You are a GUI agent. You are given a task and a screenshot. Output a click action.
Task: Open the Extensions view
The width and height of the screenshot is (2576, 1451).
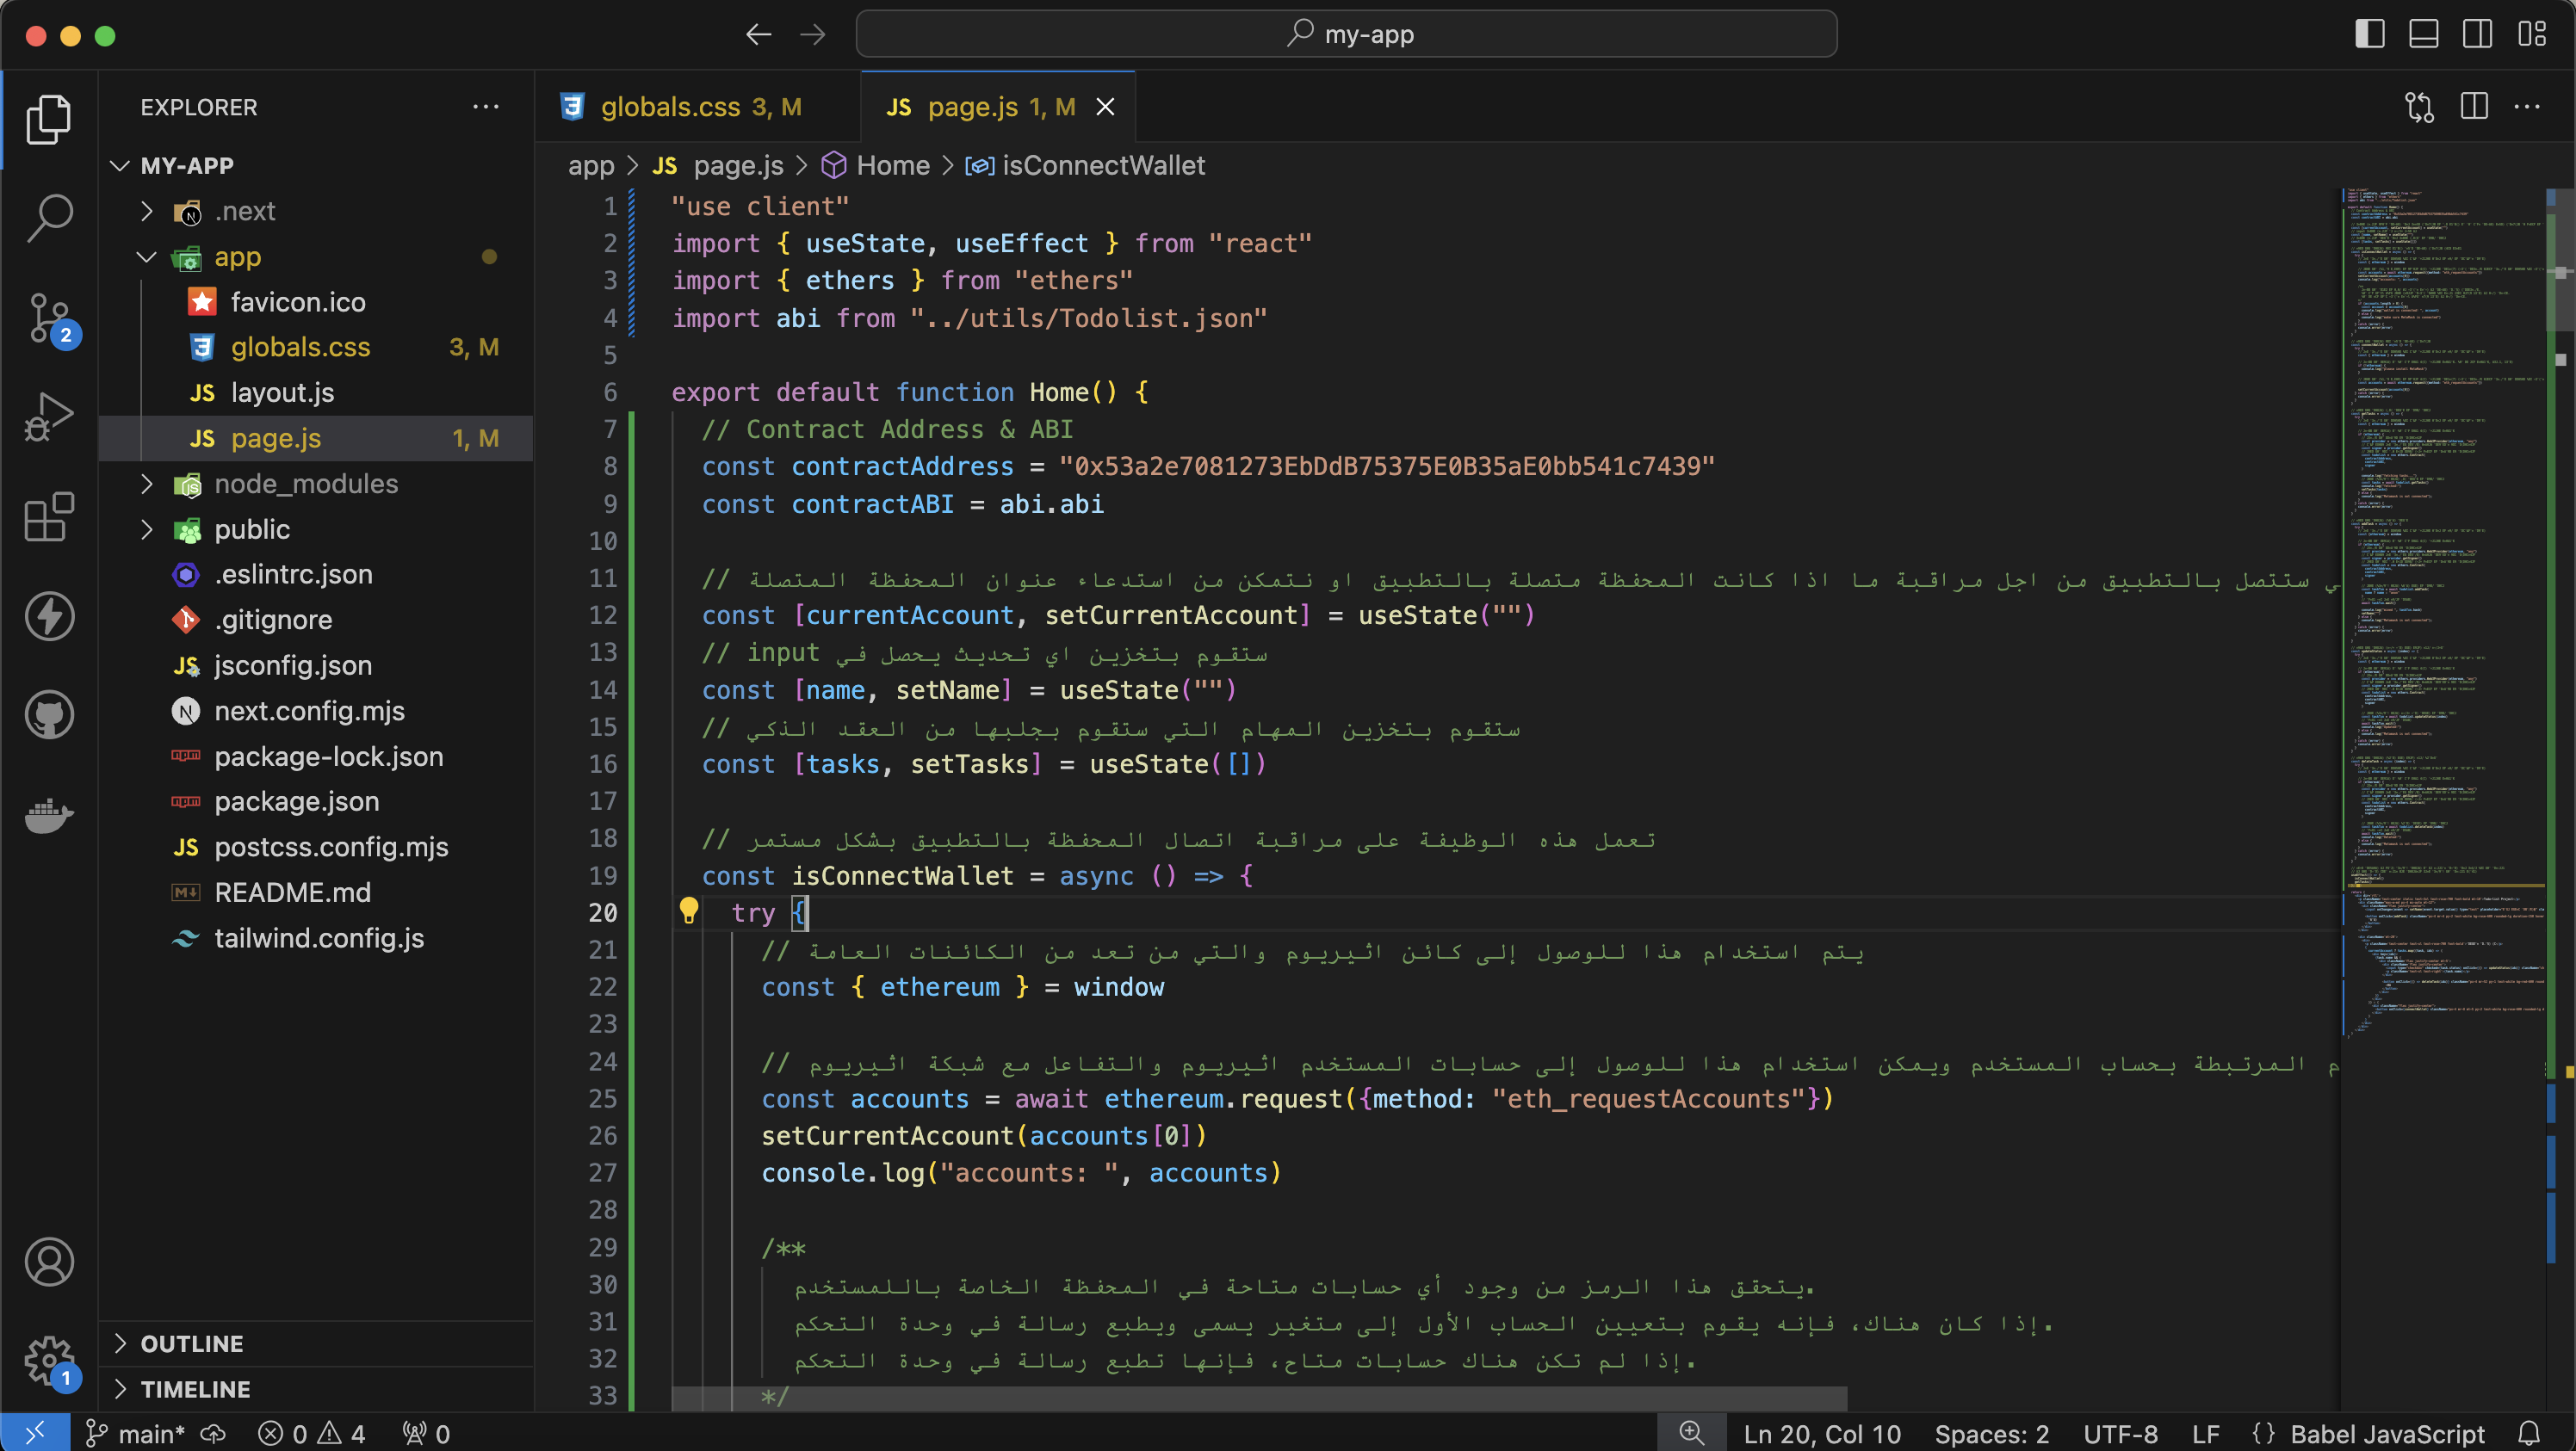(x=48, y=516)
